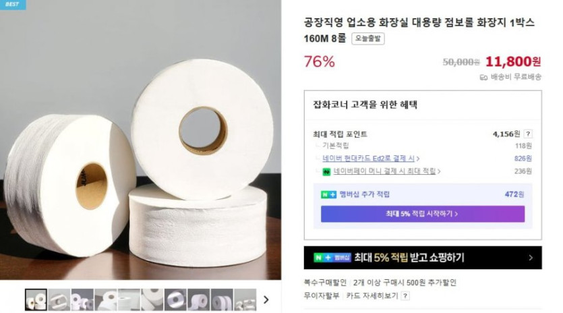Click the N+ icon beside 멤버십 추가 적립
The image size is (563, 313).
tap(328, 194)
